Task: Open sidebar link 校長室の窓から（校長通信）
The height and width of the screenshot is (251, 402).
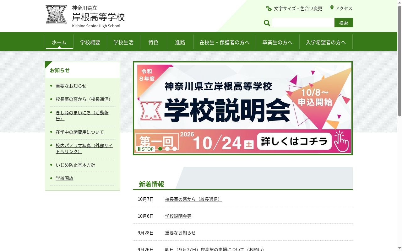Action: pos(84,99)
